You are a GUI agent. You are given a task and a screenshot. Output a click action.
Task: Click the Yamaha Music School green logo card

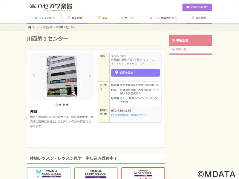click(49, 173)
